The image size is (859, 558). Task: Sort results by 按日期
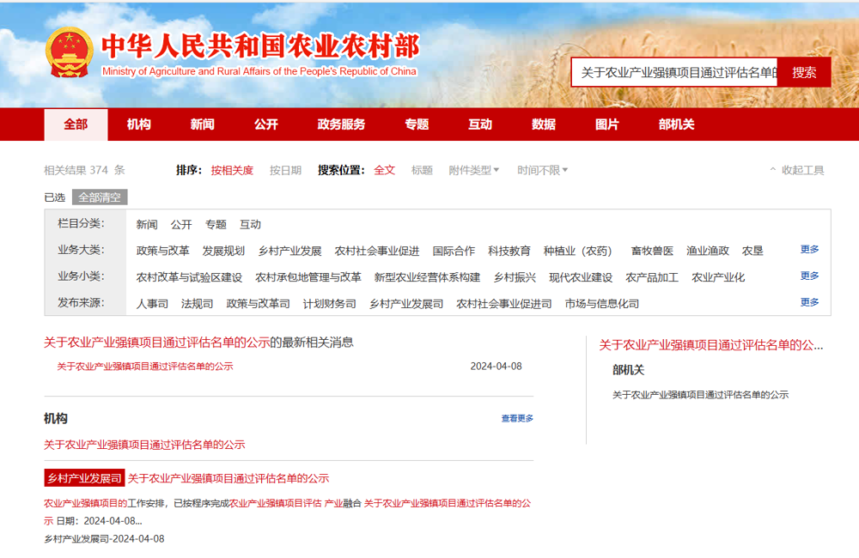(285, 170)
